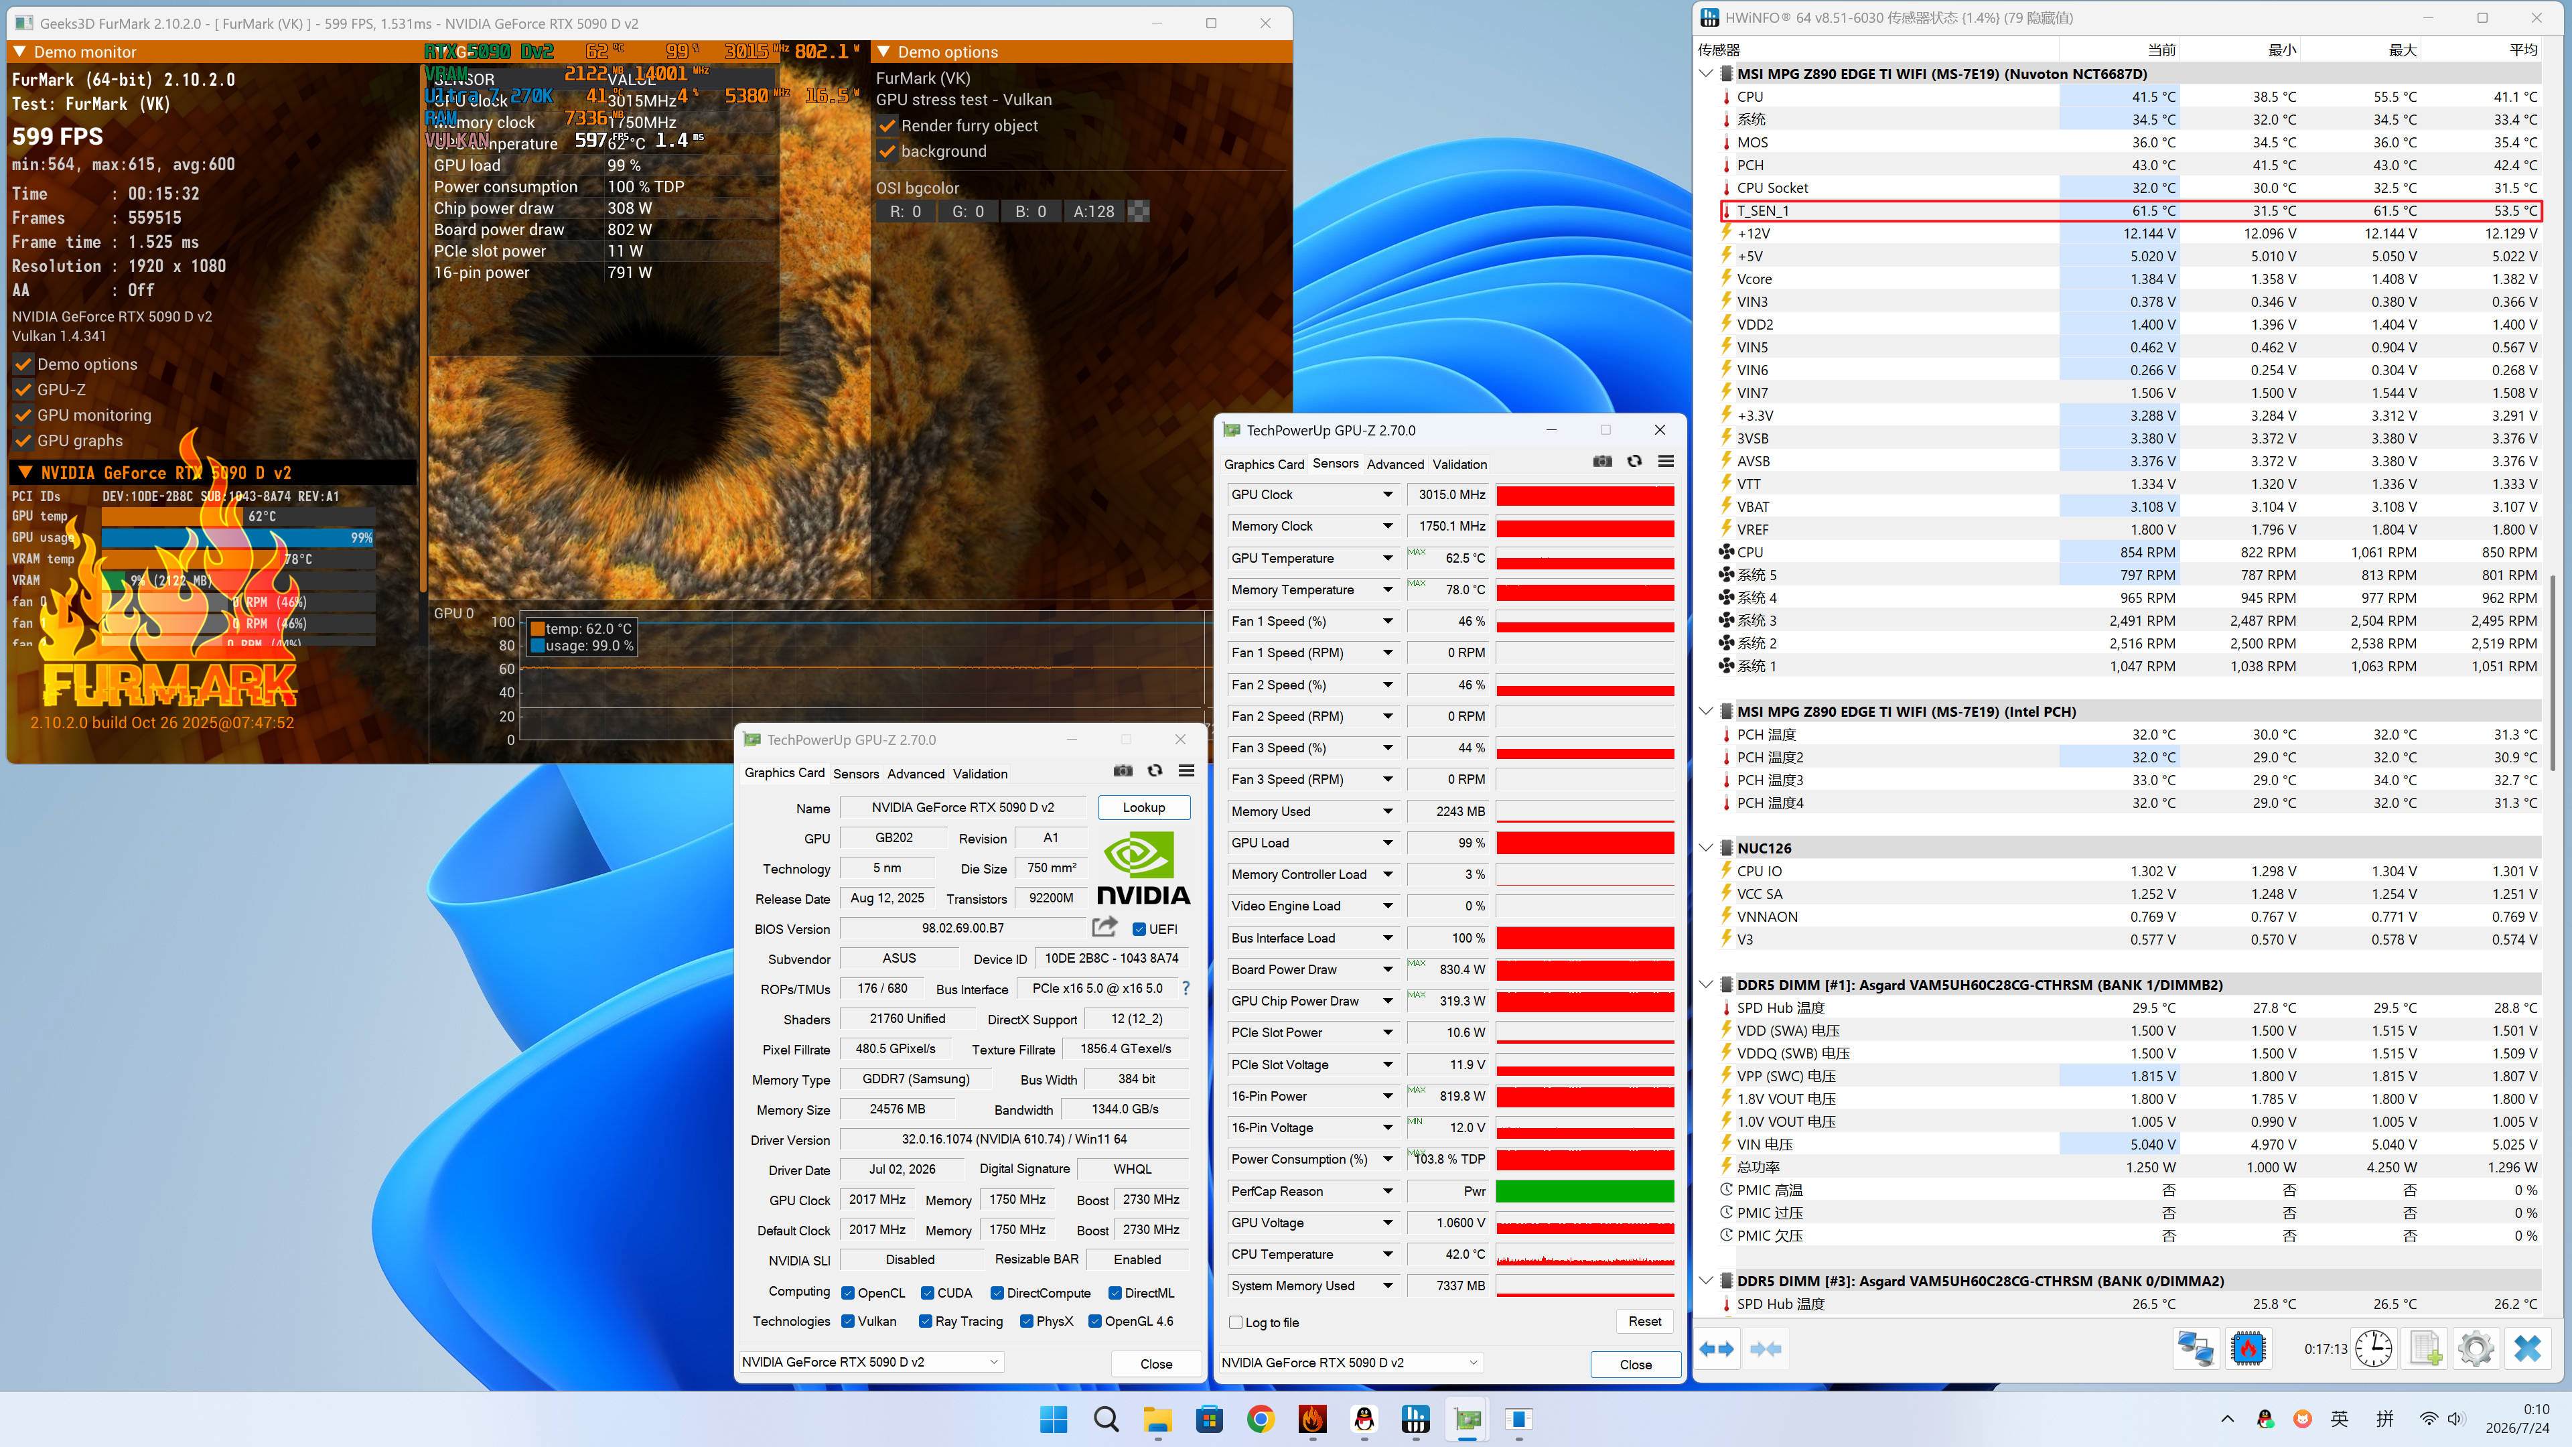Click the HWiNFO settings gear icon
Viewport: 2572px width, 1447px height.
[2475, 1349]
